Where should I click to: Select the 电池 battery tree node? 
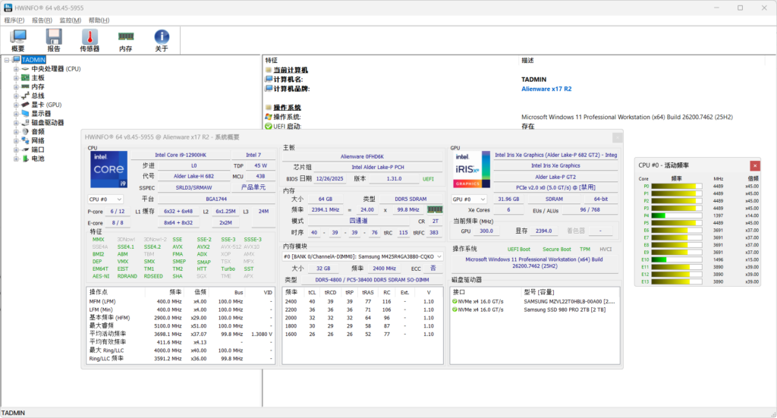[x=38, y=159]
